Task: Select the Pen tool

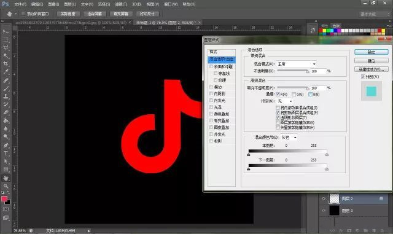Action: click(6, 145)
